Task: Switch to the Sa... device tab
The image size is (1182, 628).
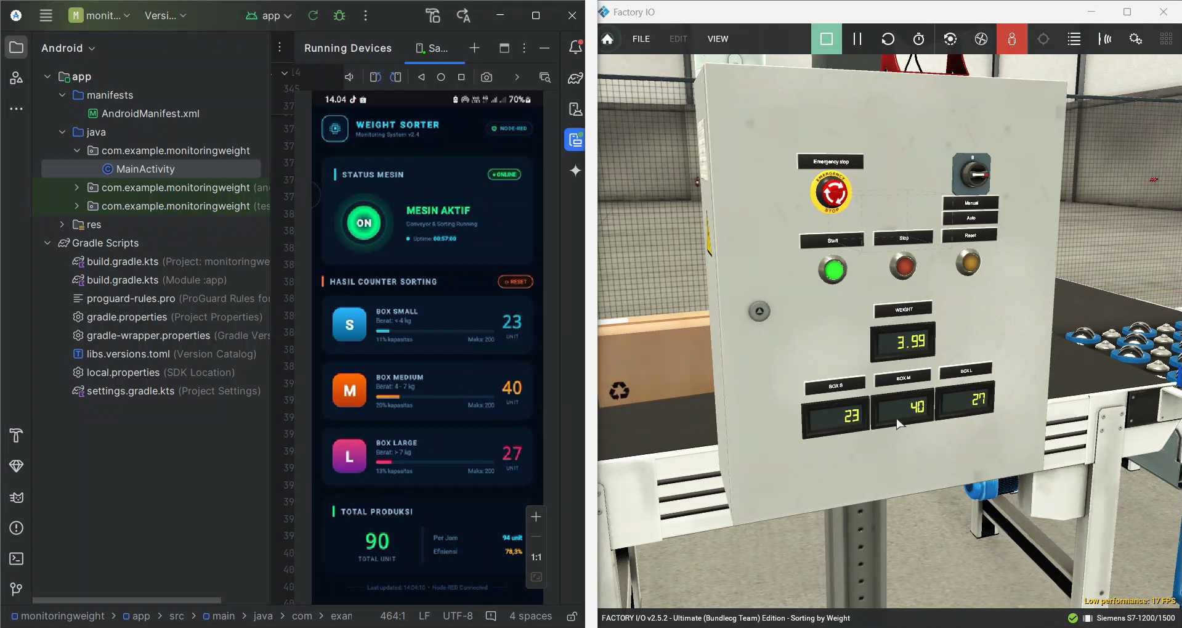Action: (x=432, y=48)
